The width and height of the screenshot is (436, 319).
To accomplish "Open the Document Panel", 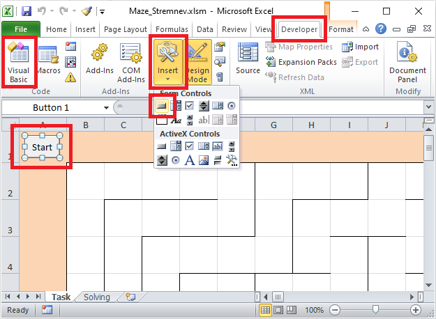I will pyautogui.click(x=407, y=63).
